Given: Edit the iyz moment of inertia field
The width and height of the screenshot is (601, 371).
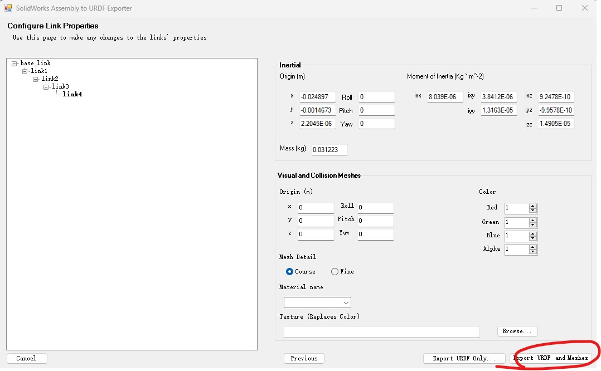Looking at the screenshot, I should (556, 110).
